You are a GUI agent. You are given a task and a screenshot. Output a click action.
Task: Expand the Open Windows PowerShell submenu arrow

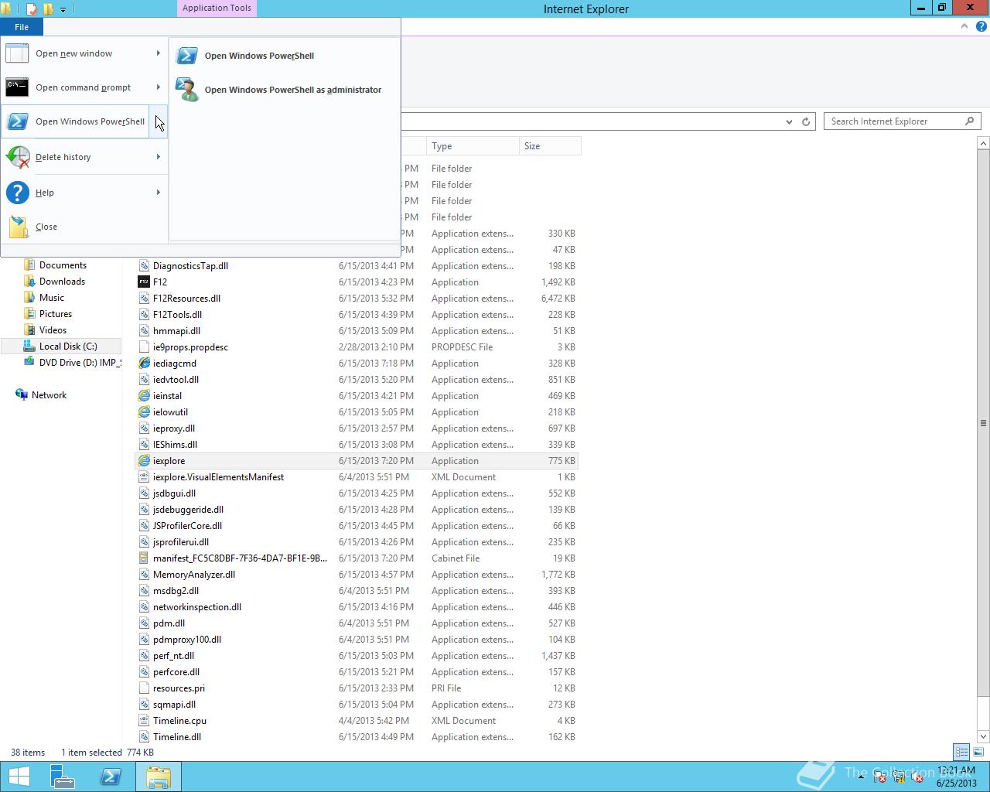[x=158, y=121]
